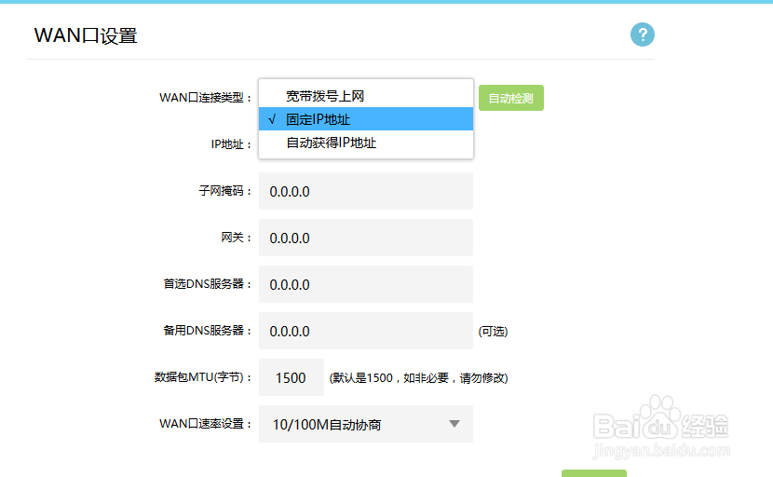Image resolution: width=773 pixels, height=477 pixels.
Task: Click the IP地址 label
Action: [231, 144]
